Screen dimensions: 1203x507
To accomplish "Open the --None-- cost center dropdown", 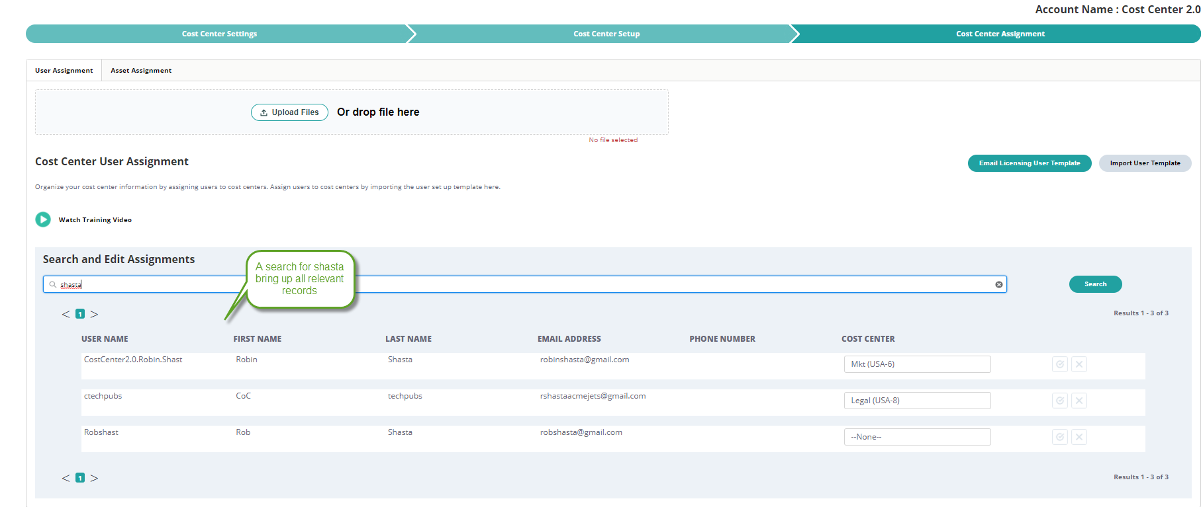I will (917, 437).
